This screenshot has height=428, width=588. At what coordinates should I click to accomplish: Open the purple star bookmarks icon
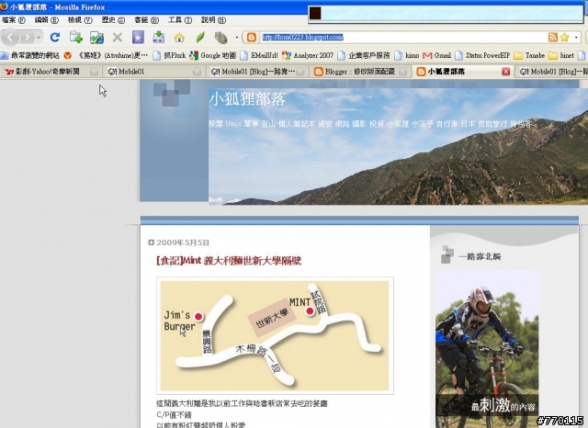[138, 37]
